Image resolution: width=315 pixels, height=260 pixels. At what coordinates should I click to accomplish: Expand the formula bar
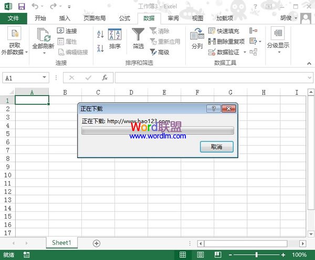(x=309, y=78)
